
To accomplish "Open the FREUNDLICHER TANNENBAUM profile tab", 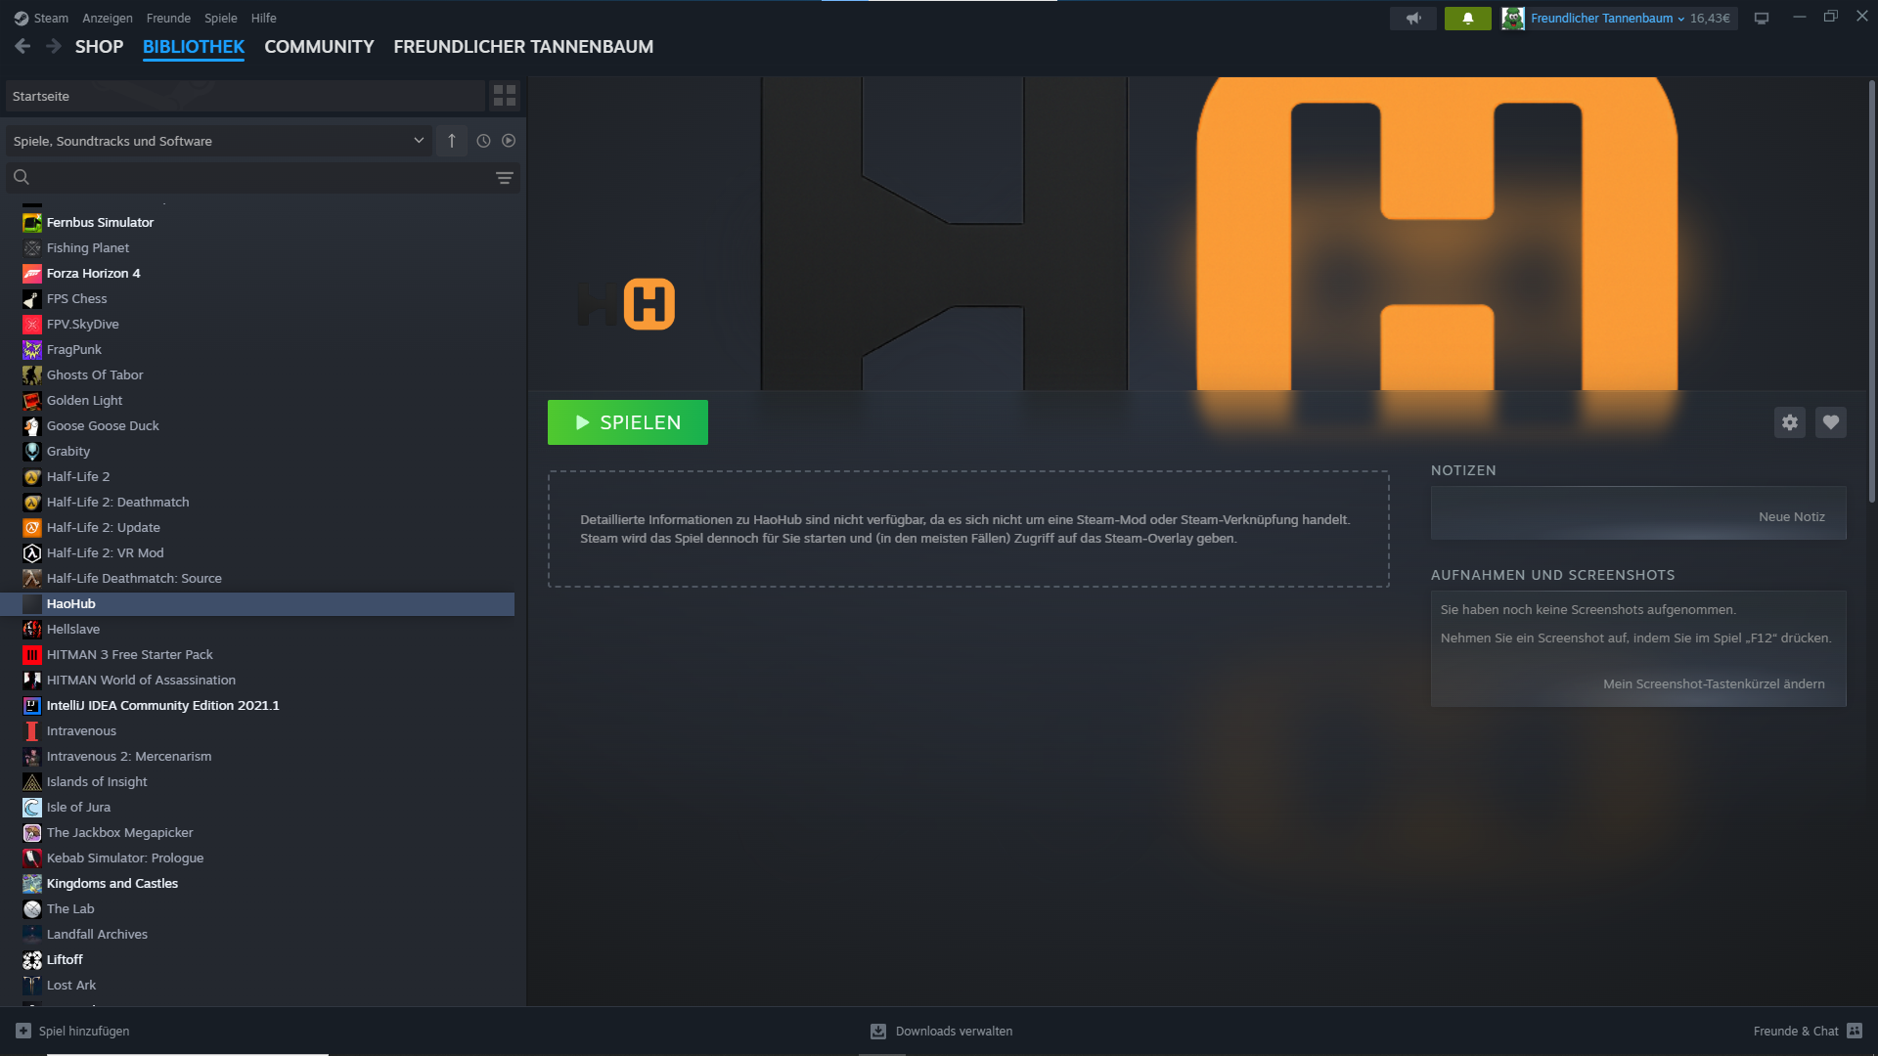I will [x=523, y=46].
